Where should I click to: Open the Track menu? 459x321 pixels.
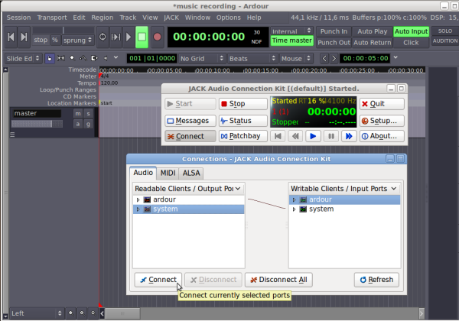click(x=128, y=18)
